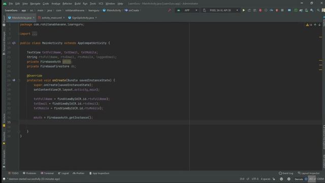Click the Debug app bug icon

pos(260,10)
